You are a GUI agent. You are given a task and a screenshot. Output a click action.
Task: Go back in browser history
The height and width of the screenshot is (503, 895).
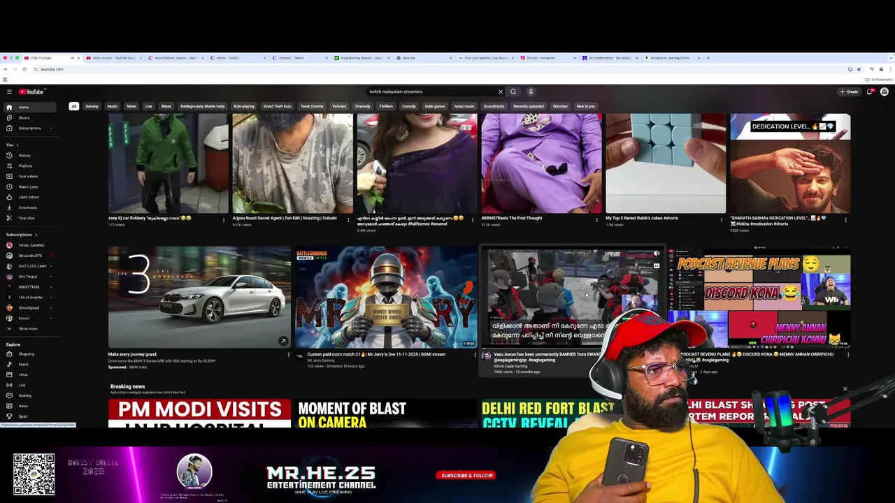(6, 69)
